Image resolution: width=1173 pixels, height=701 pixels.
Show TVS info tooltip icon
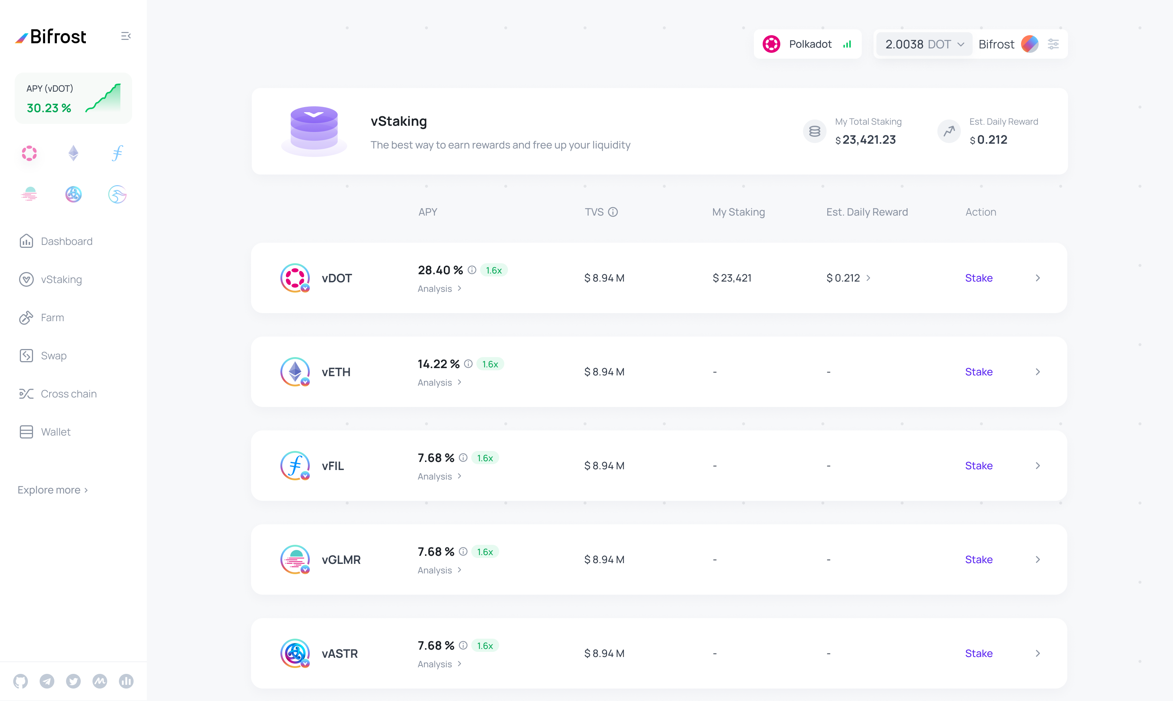pyautogui.click(x=613, y=212)
